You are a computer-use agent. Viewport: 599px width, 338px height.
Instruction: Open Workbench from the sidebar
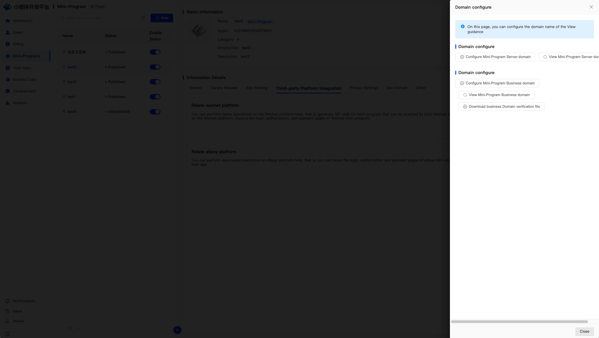[x=22, y=21]
